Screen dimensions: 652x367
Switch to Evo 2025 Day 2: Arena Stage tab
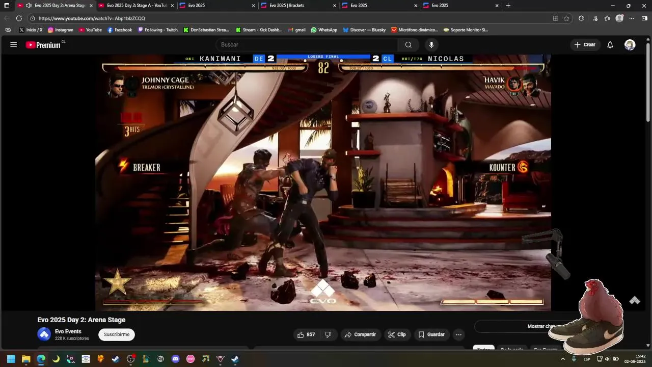tap(55, 6)
